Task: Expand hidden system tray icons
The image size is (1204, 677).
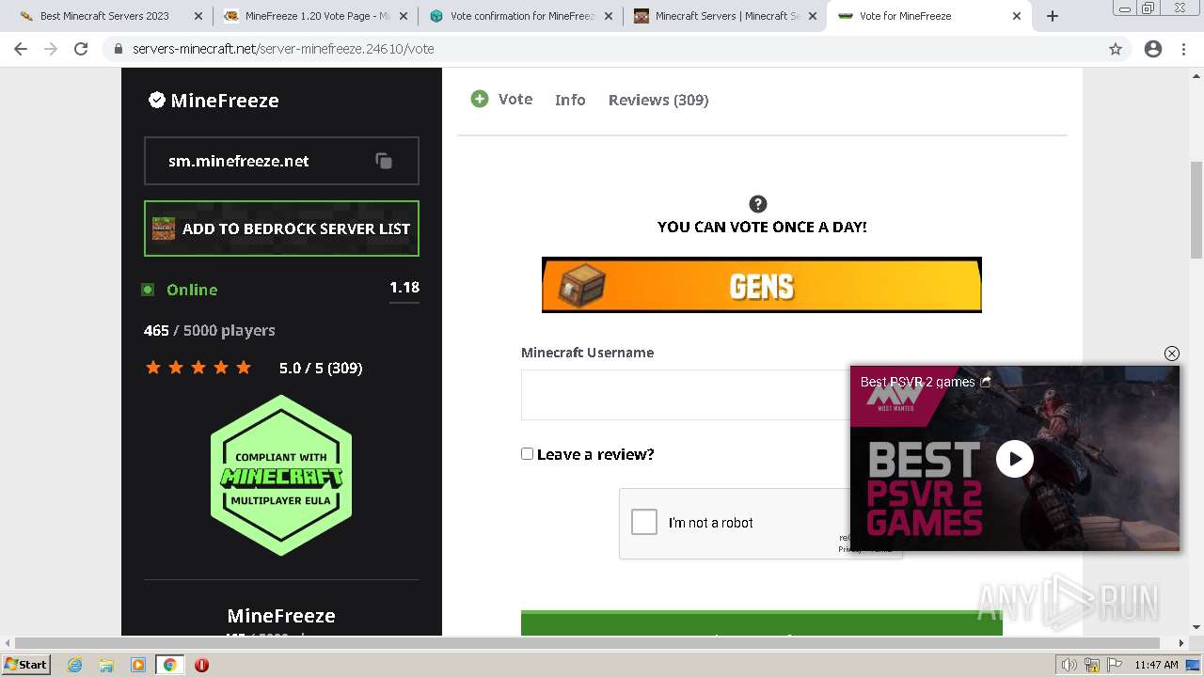Action: (x=1050, y=665)
